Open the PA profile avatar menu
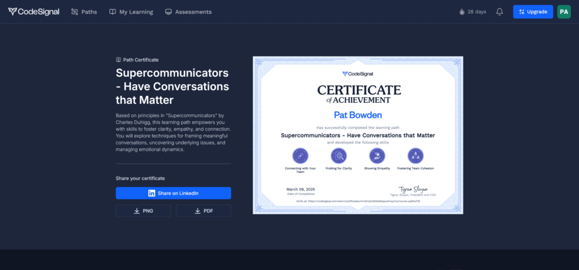This screenshot has width=579, height=270. point(564,12)
